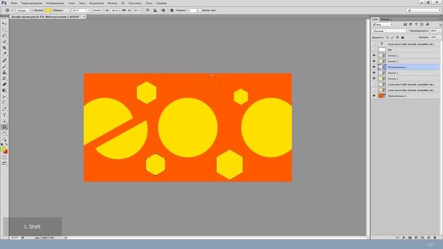Select the Healing Brush tool
This screenshot has height=249, width=443.
click(4, 60)
